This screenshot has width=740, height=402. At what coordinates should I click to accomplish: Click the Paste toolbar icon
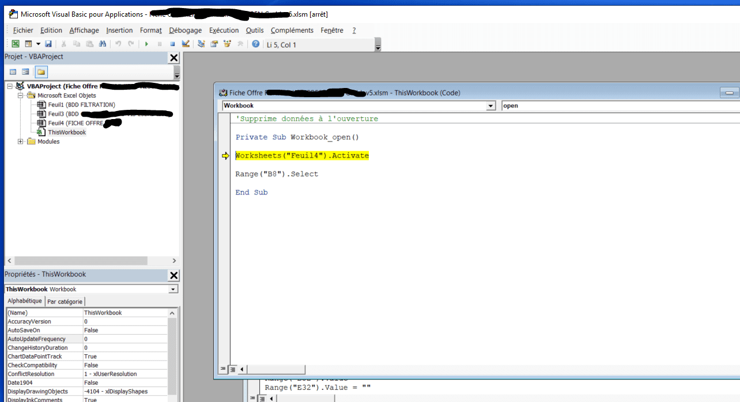pos(89,44)
